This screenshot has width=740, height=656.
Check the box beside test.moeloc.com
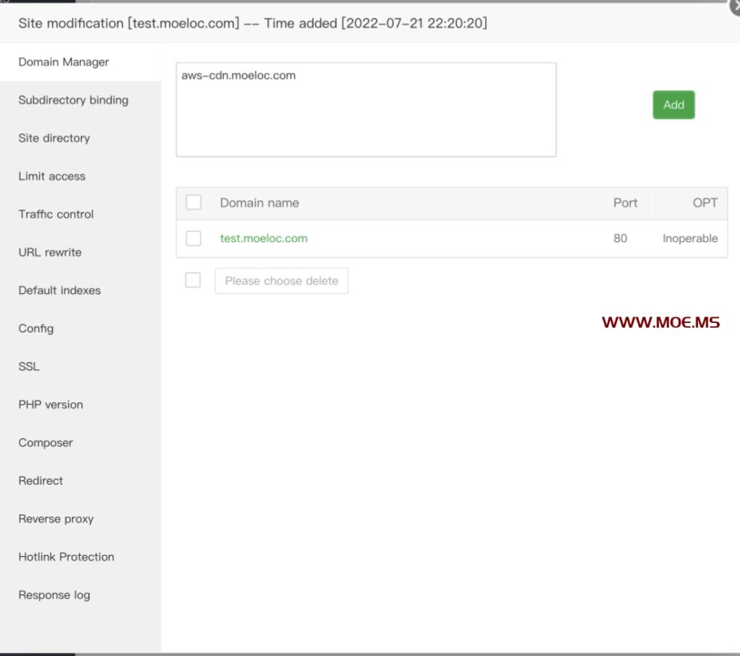tap(194, 238)
